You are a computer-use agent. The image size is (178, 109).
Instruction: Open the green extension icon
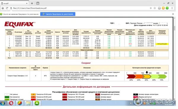click(x=167, y=8)
